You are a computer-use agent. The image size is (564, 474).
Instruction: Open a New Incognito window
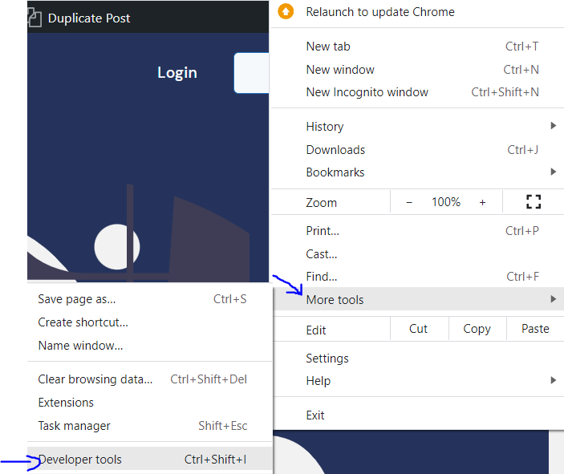417,92
